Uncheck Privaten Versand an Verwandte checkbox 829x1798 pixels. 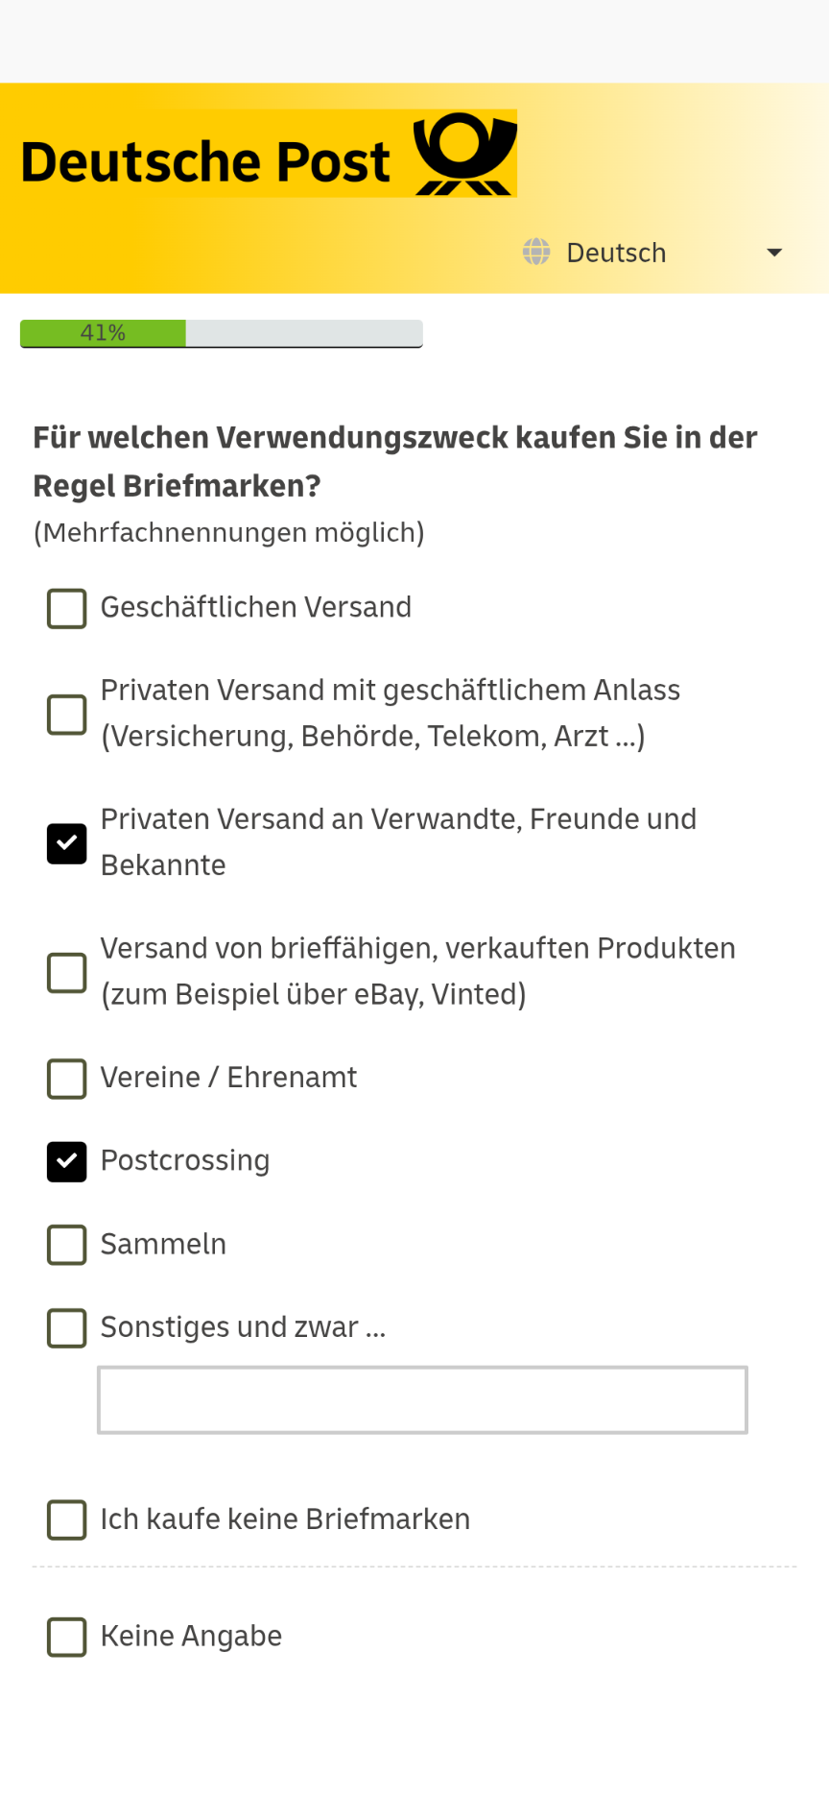pos(67,843)
